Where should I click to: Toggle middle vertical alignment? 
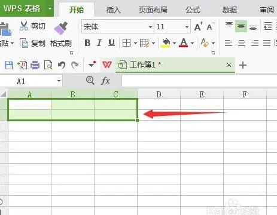(x=241, y=26)
